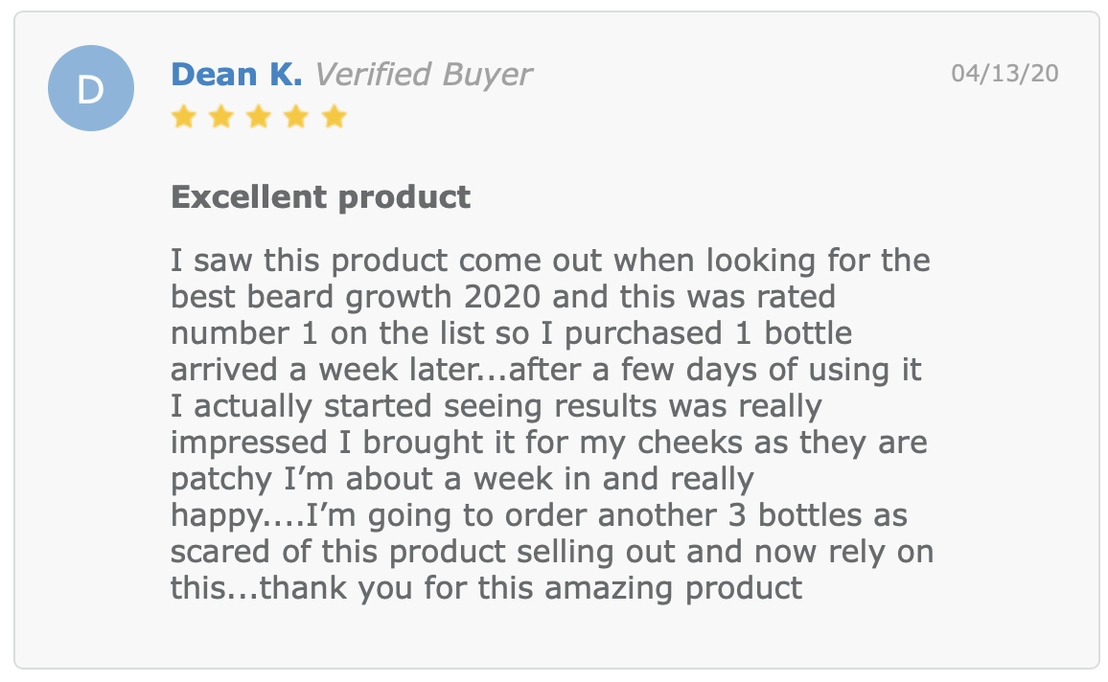The height and width of the screenshot is (682, 1108).
Task: Click the "Excellent product" review title
Action: (321, 197)
